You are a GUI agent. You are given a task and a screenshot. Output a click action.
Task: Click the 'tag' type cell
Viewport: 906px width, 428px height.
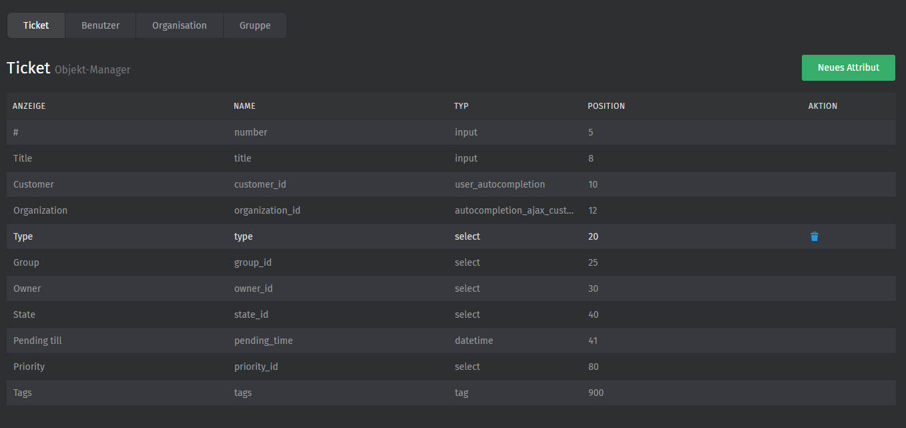click(x=461, y=393)
